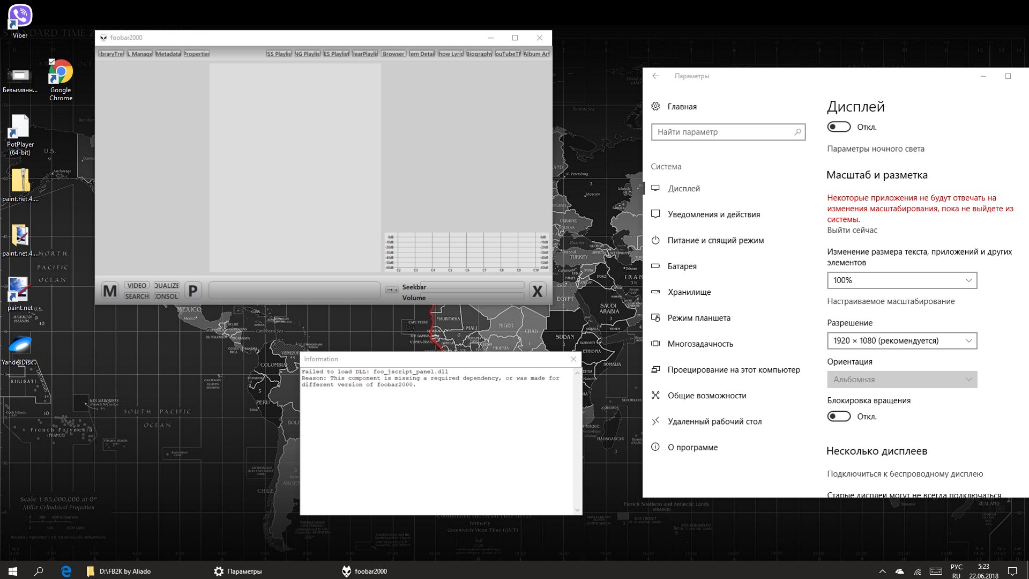The width and height of the screenshot is (1029, 579).
Task: Switch to the PL Manager tab
Action: (140, 54)
